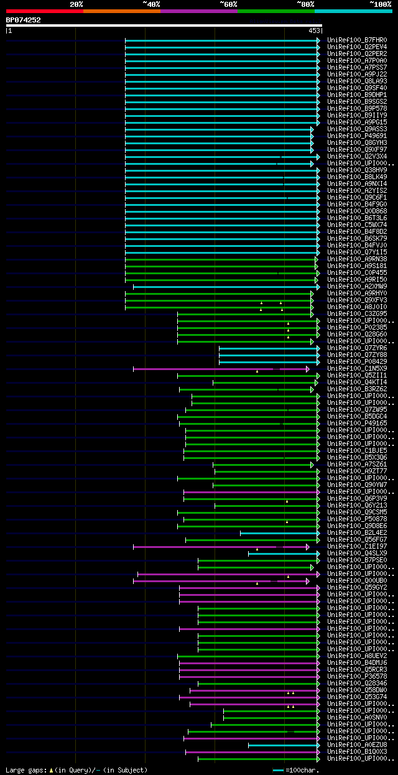Select hit UniRef100_B8LK49

tap(357, 177)
